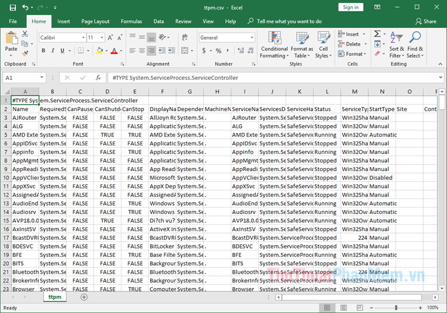
Task: Open the Merge & Center dropdown
Action: 192,51
